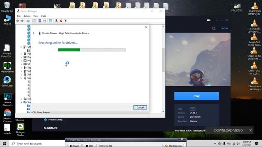Image resolution: width=262 pixels, height=147 pixels.
Task: Click Device Manager vertical scrollbar thumb
Action: click(x=163, y=60)
